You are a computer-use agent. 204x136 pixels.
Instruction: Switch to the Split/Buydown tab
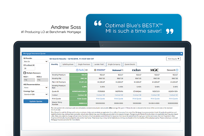68,64
